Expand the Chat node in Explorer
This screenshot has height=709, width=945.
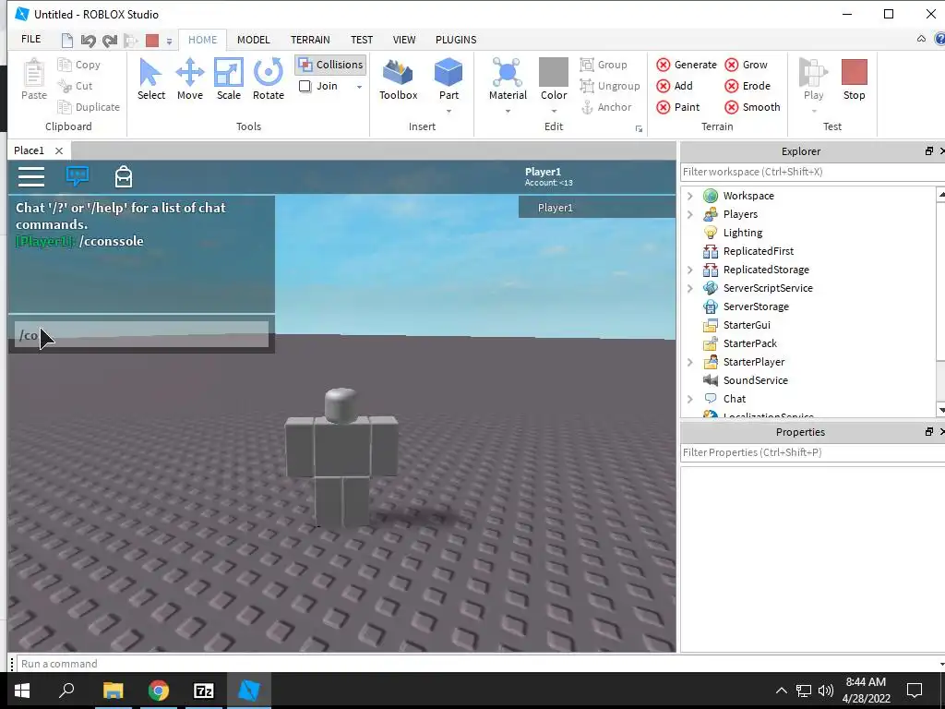(690, 399)
